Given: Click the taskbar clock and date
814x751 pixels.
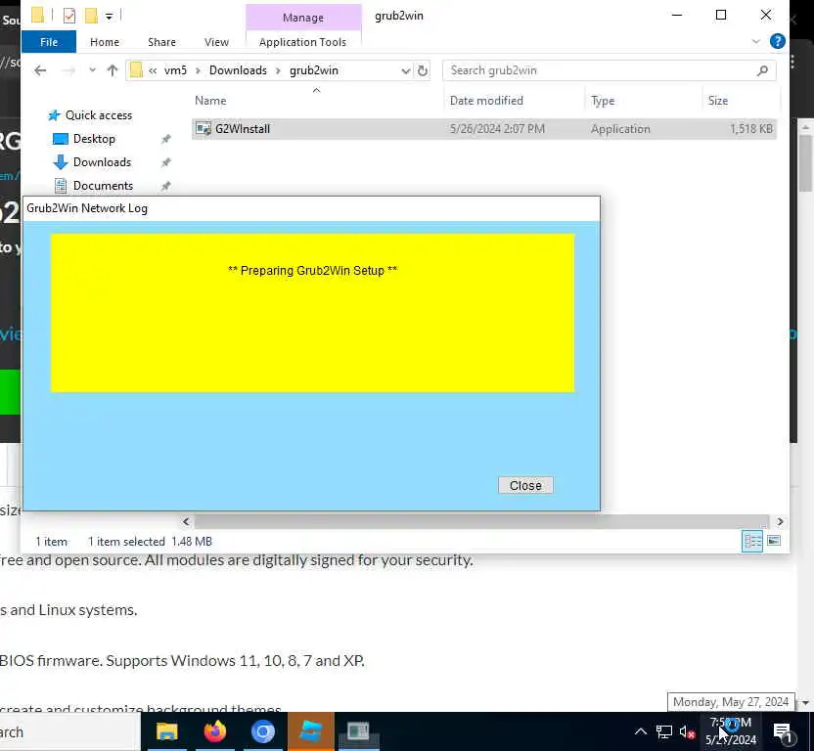Looking at the screenshot, I should (731, 731).
